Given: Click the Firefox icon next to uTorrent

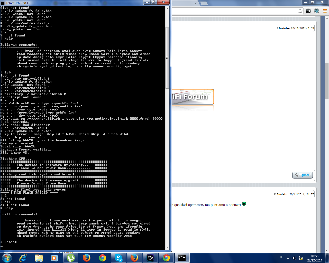Looking at the screenshot, I should [87, 258].
